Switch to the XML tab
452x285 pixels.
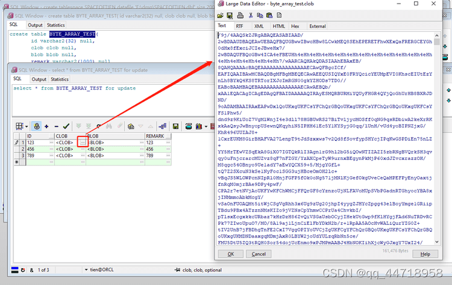tap(259, 26)
